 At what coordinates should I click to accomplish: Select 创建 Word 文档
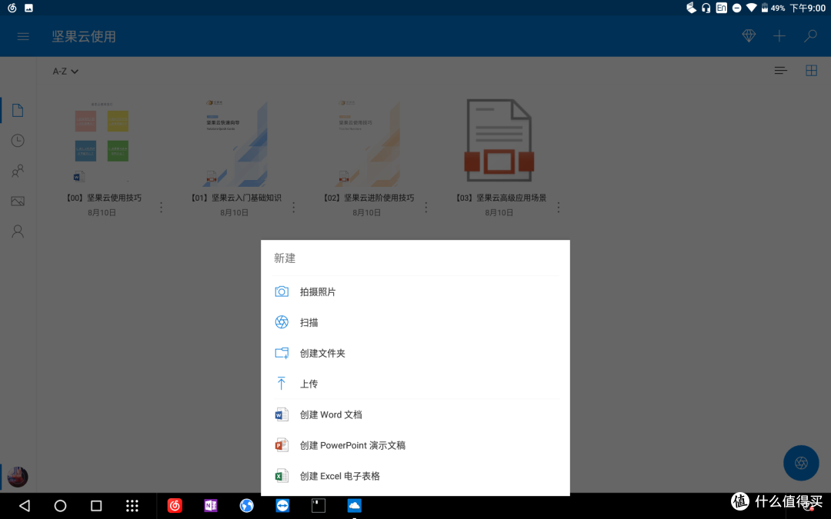point(415,414)
